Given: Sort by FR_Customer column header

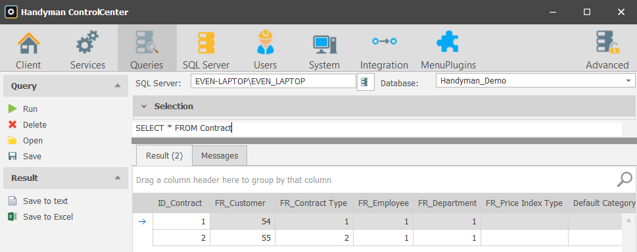Looking at the screenshot, I should pyautogui.click(x=243, y=203).
